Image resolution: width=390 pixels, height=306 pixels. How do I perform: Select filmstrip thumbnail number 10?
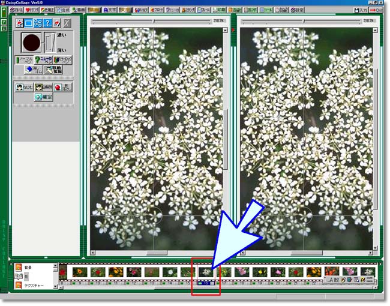[98, 272]
